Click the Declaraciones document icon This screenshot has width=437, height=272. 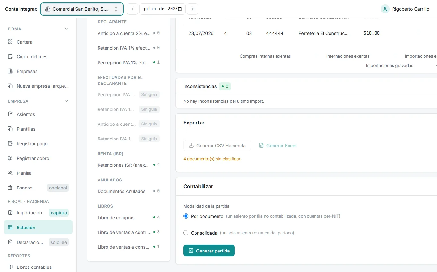(x=10, y=242)
